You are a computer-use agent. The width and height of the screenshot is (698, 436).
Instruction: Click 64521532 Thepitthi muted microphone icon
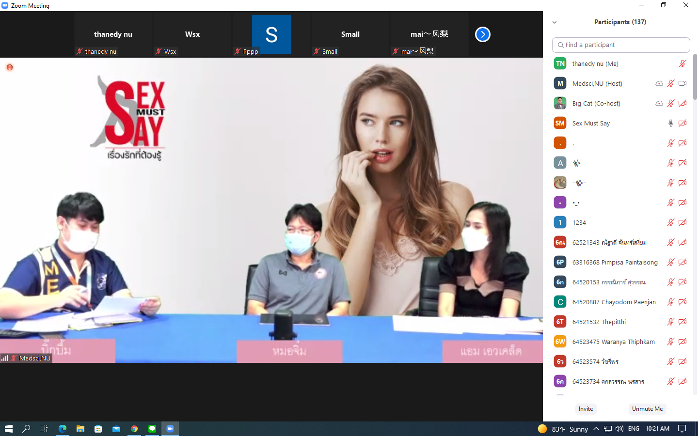[670, 322]
